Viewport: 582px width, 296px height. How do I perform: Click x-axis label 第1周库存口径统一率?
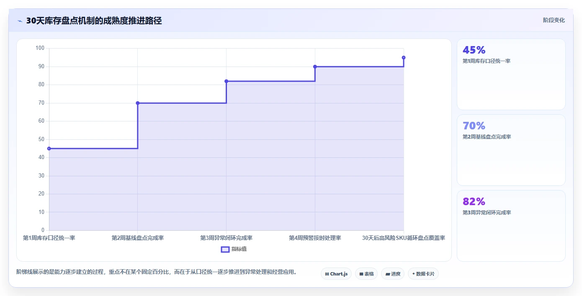coord(49,238)
